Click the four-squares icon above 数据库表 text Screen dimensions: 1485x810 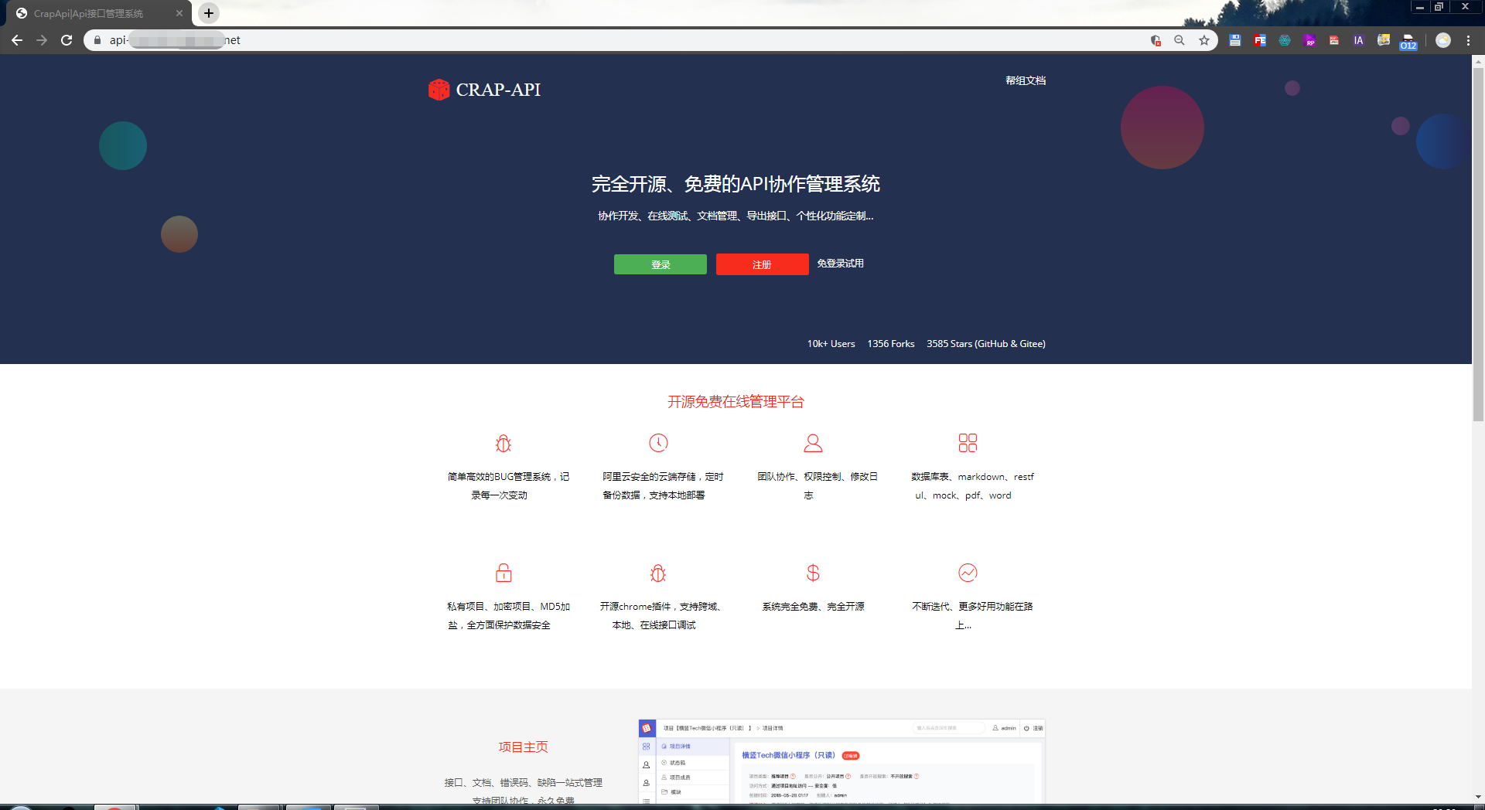click(968, 443)
